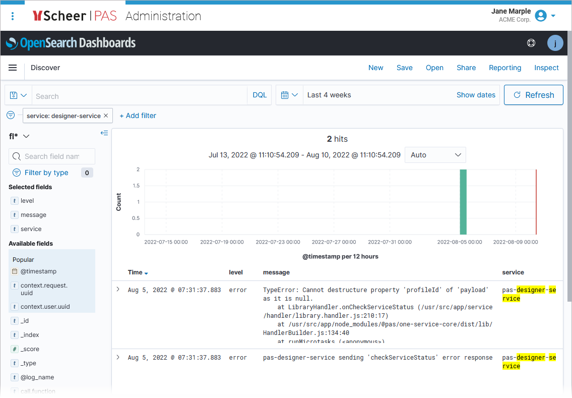Expand the first error log row
Image resolution: width=572 pixels, height=398 pixels.
(x=118, y=290)
